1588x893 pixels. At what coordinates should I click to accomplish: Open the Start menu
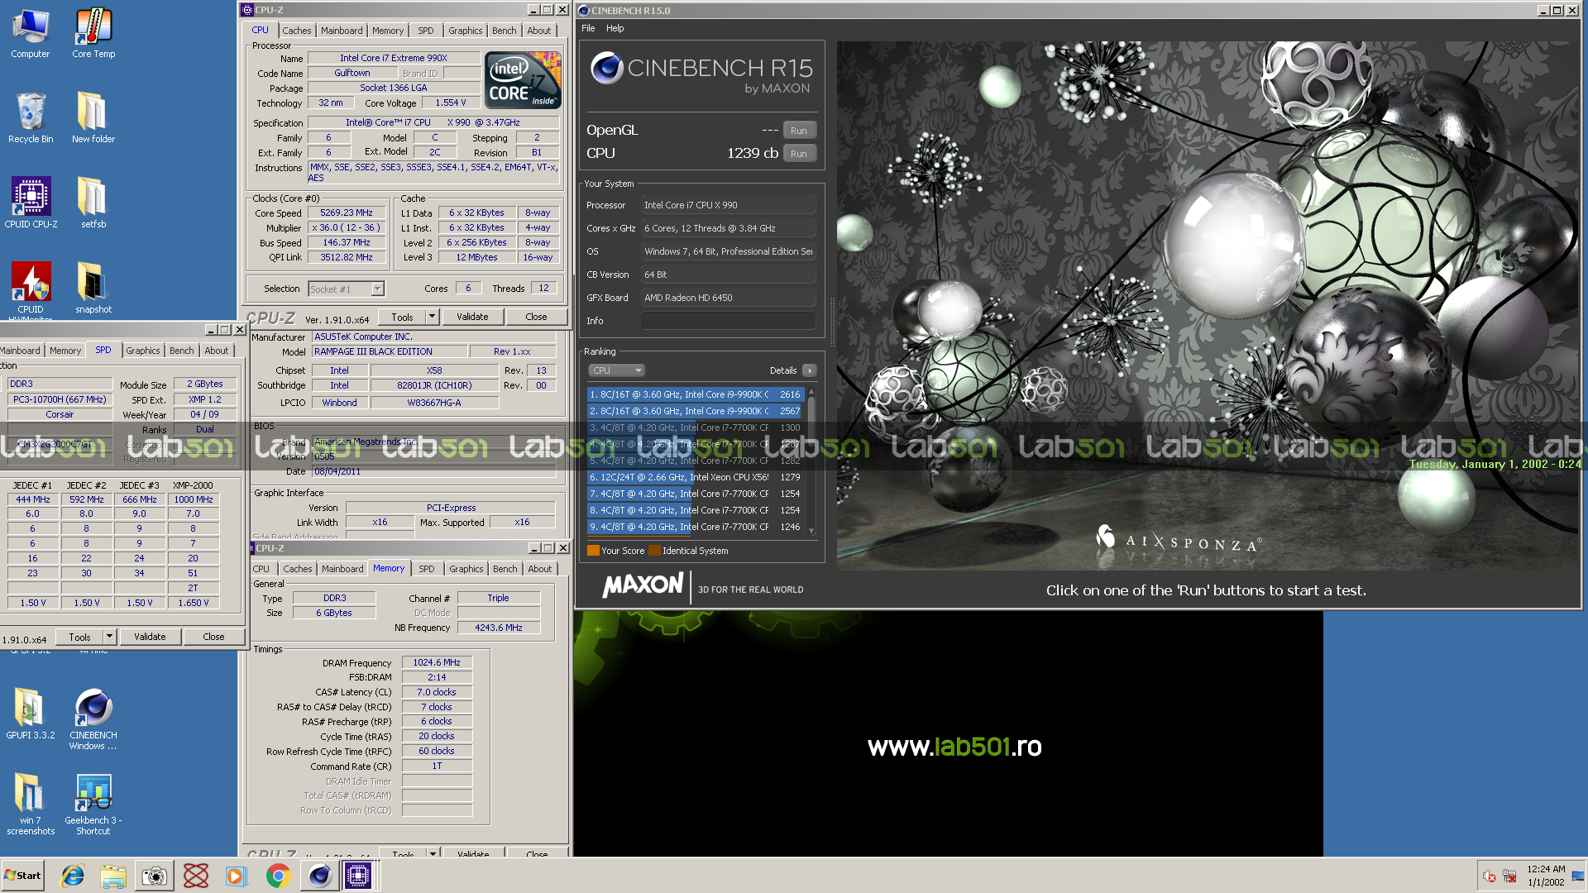click(x=23, y=876)
